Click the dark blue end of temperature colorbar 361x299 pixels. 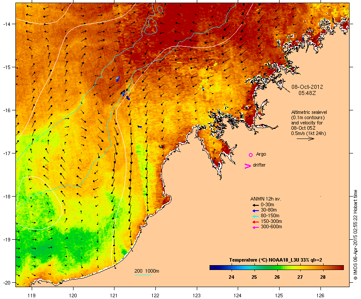[213, 267]
